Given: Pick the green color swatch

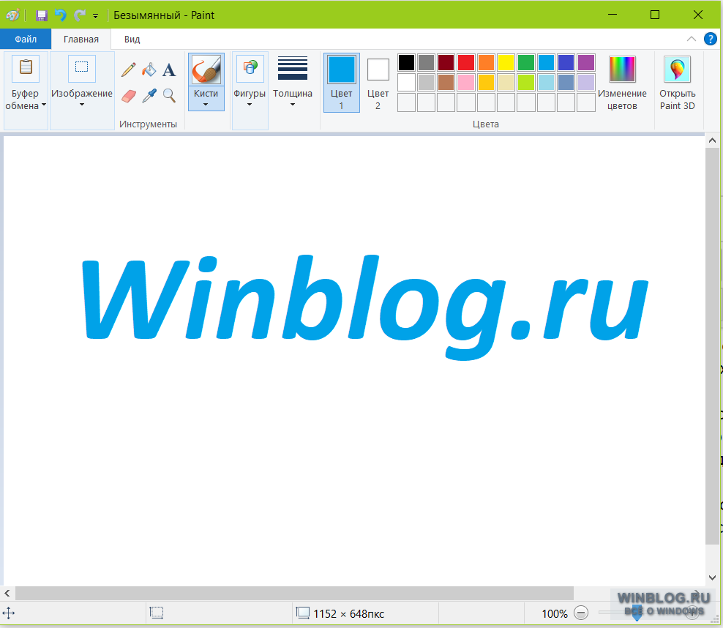Looking at the screenshot, I should click(x=526, y=63).
